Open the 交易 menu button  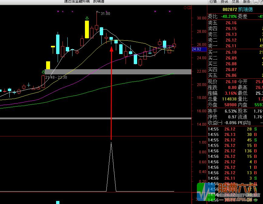[x=235, y=2]
